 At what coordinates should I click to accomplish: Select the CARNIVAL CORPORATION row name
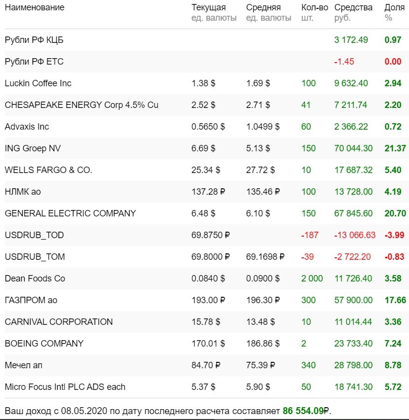point(59,322)
